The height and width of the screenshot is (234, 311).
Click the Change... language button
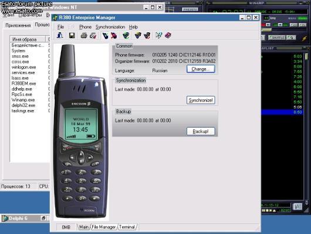pyautogui.click(x=201, y=69)
